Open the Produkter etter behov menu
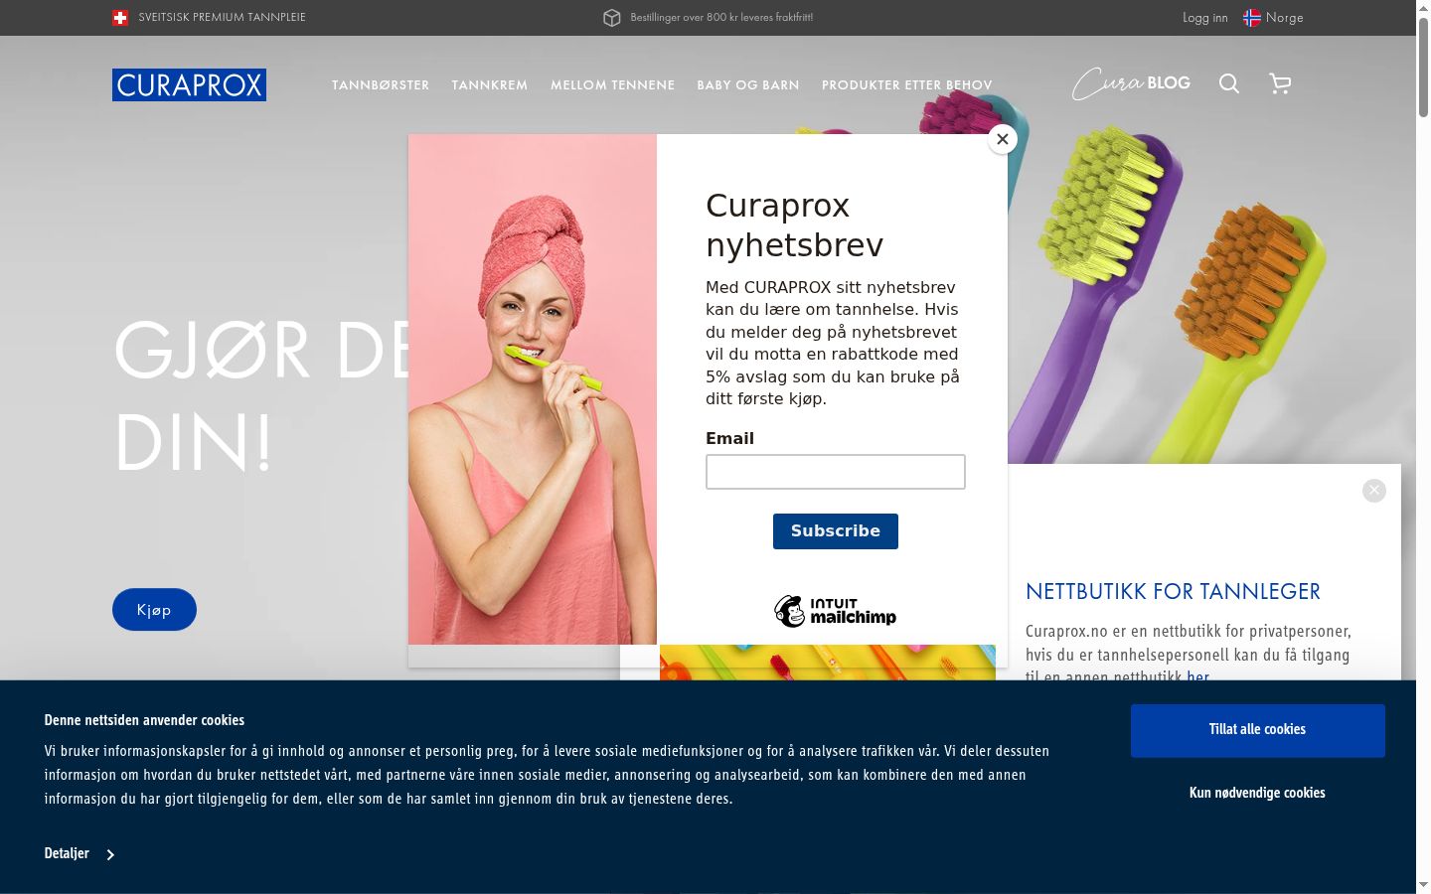 [907, 85]
